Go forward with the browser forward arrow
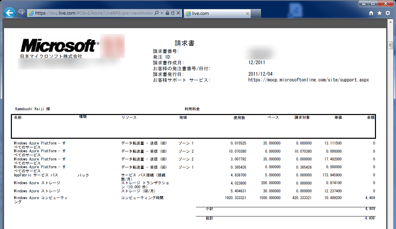This screenshot has width=396, height=229. [x=21, y=13]
